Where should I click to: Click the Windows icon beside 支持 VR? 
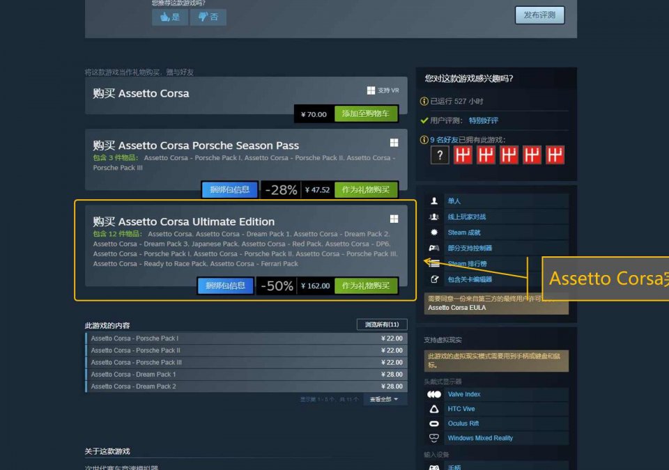(371, 91)
